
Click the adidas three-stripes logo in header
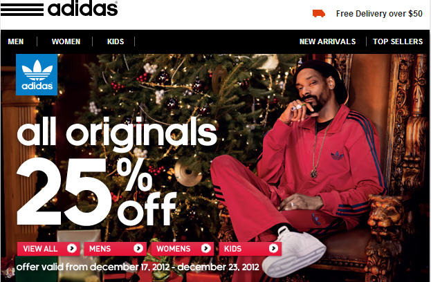tap(59, 8)
